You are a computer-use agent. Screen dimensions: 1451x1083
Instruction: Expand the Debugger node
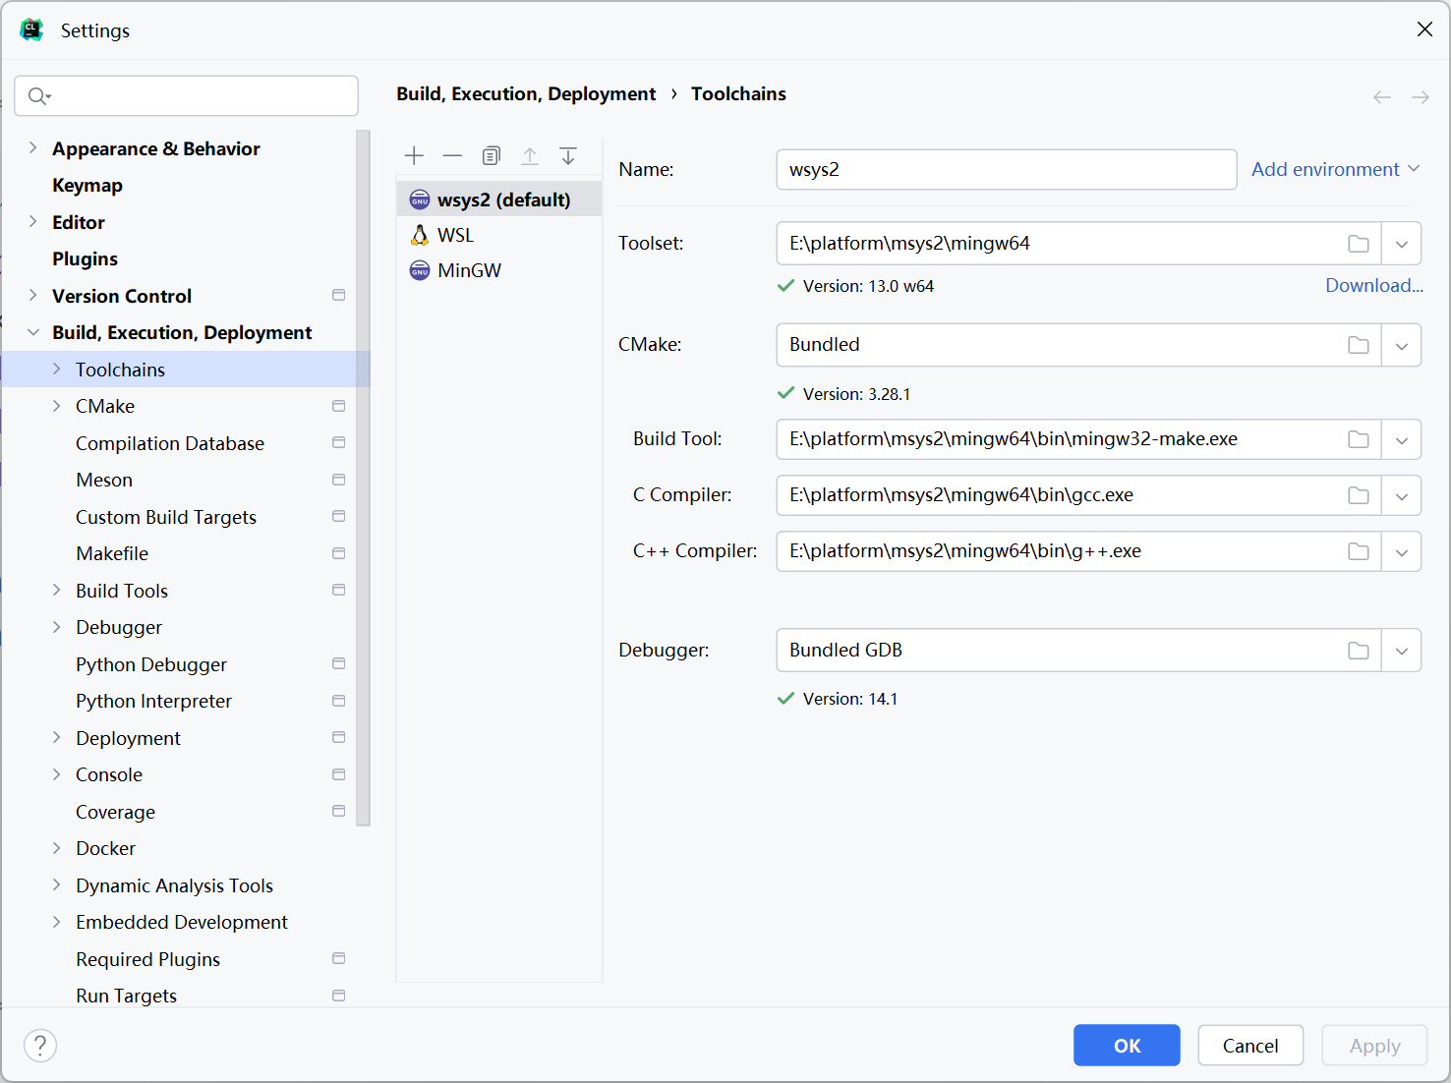pyautogui.click(x=56, y=627)
